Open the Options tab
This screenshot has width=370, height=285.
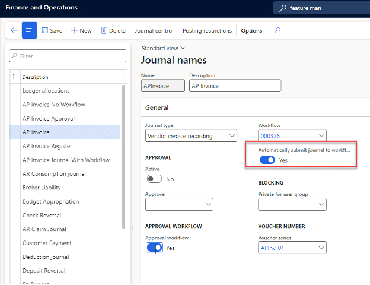251,31
